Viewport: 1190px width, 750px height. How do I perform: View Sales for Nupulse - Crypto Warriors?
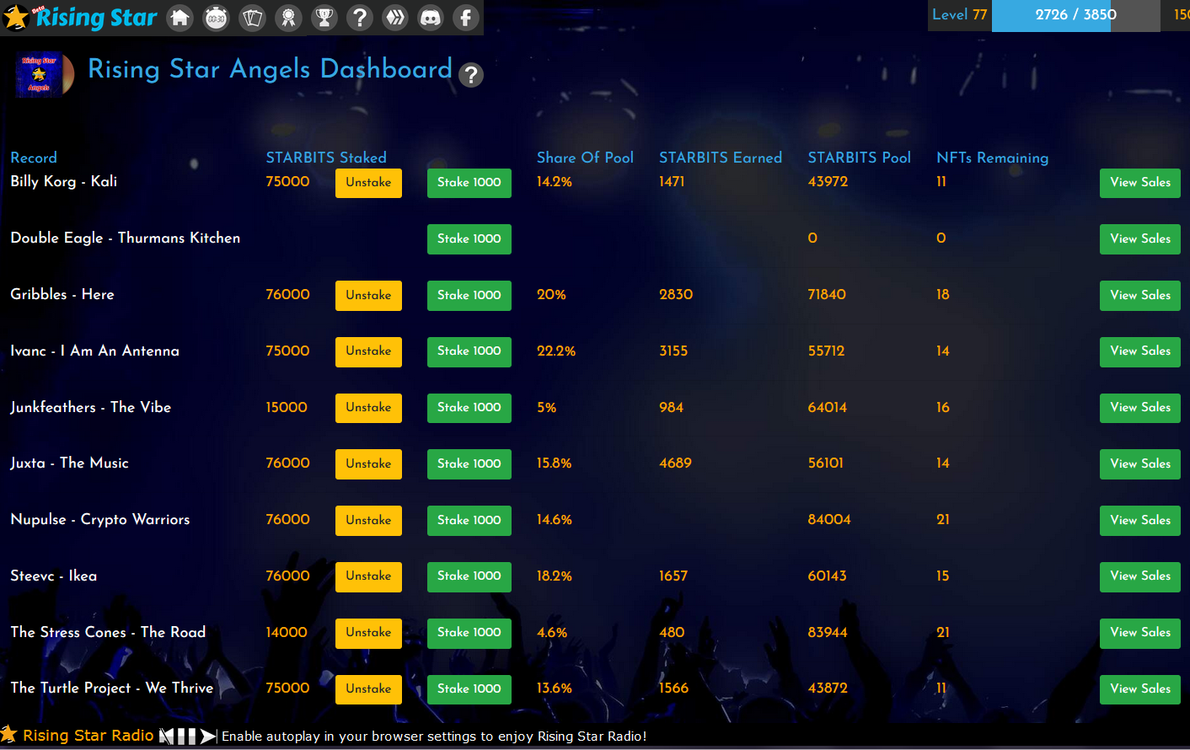click(1140, 521)
